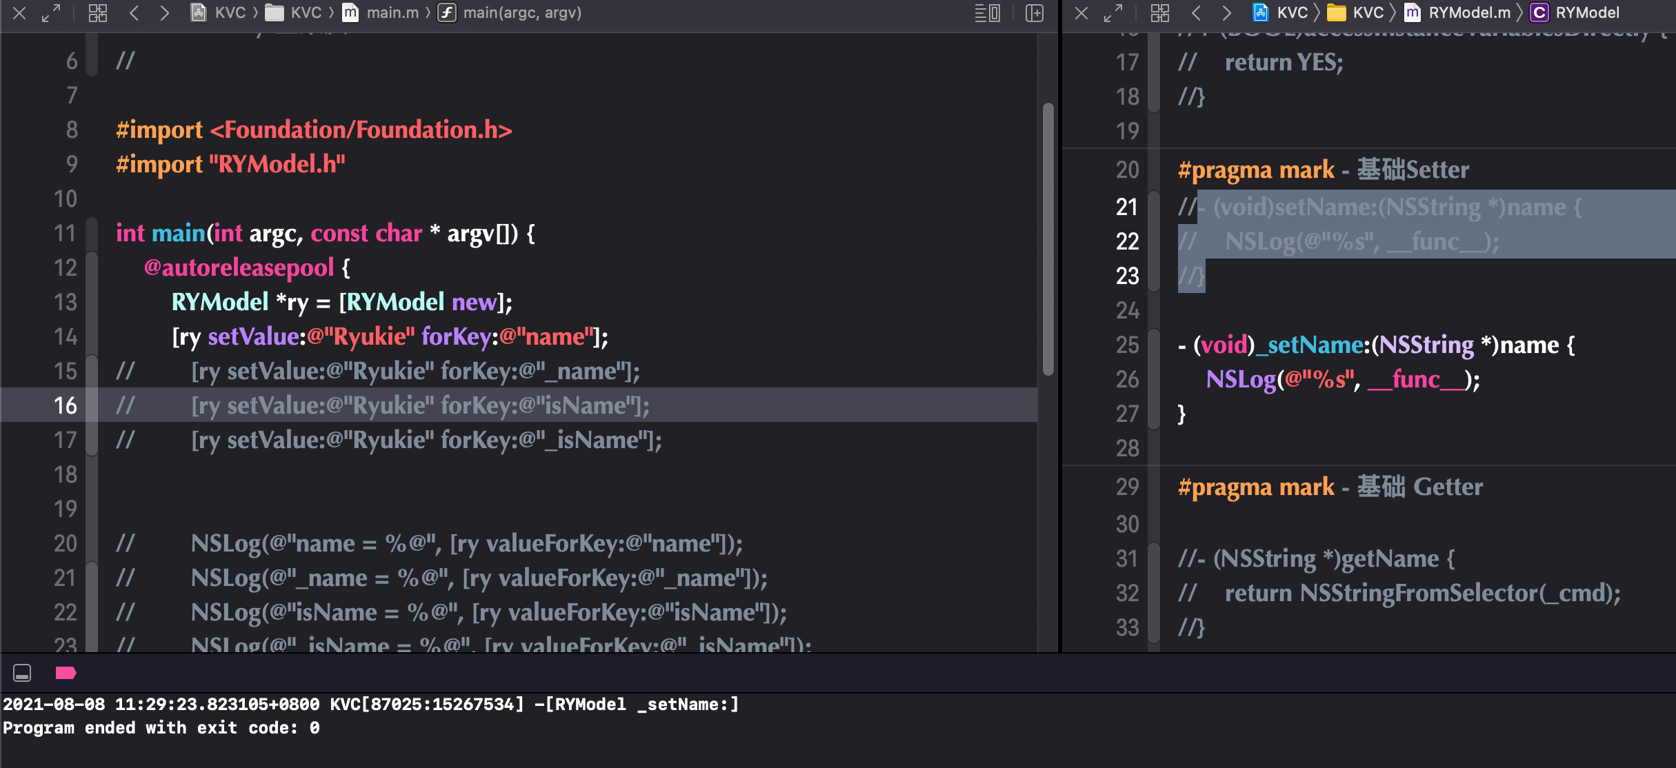Click the pragma mark 基础 Getter line
Viewport: 1676px width, 768px height.
(1330, 487)
